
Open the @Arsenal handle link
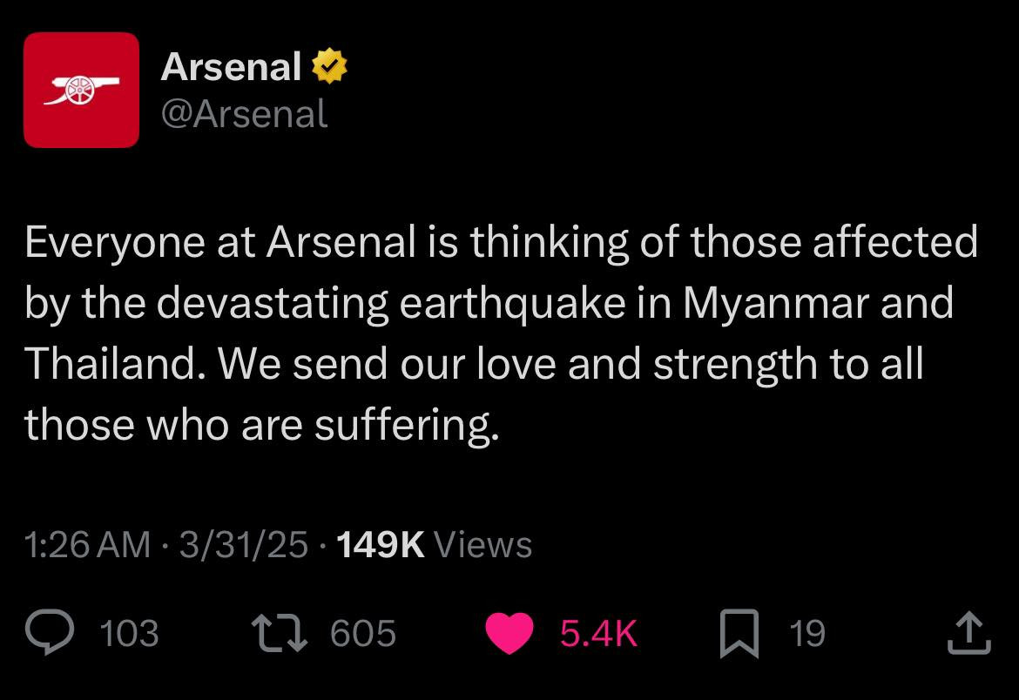click(244, 113)
